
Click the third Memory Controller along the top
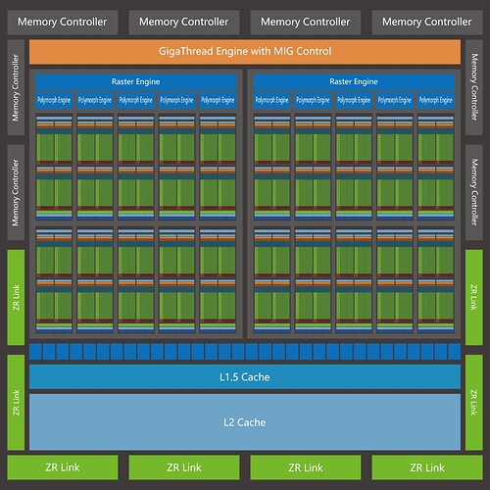[x=306, y=23]
